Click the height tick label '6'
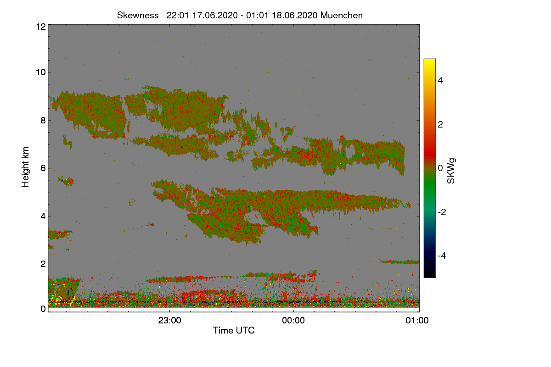The image size is (551, 367). click(43, 168)
